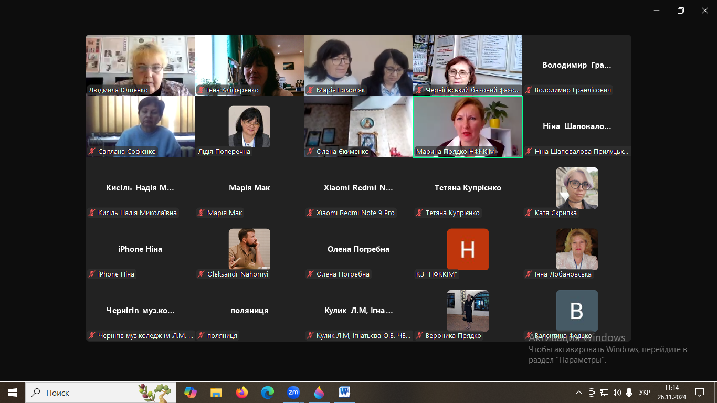Open the Windows notification center

click(x=699, y=392)
